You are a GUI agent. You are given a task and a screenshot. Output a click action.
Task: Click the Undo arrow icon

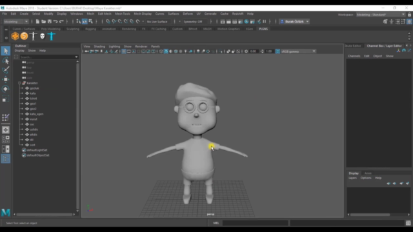pos(55,21)
